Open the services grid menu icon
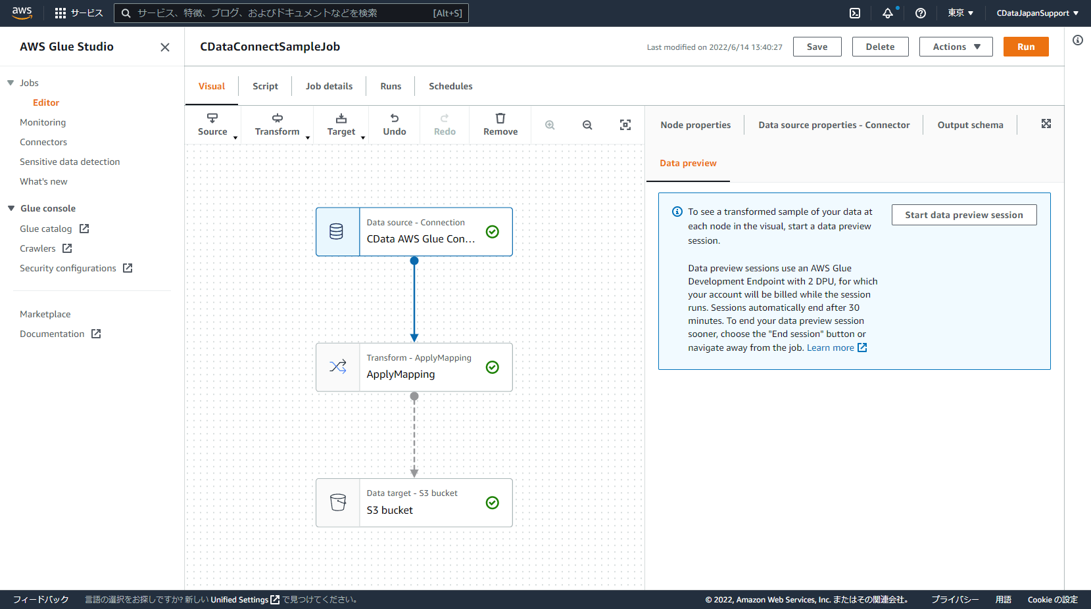Image resolution: width=1091 pixels, height=609 pixels. click(x=61, y=13)
